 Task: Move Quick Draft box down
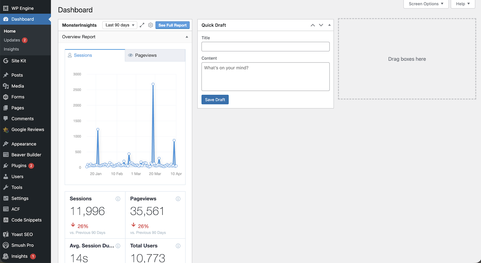click(321, 25)
